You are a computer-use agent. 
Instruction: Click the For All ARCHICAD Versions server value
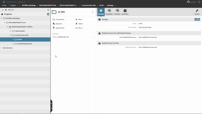click(148, 37)
